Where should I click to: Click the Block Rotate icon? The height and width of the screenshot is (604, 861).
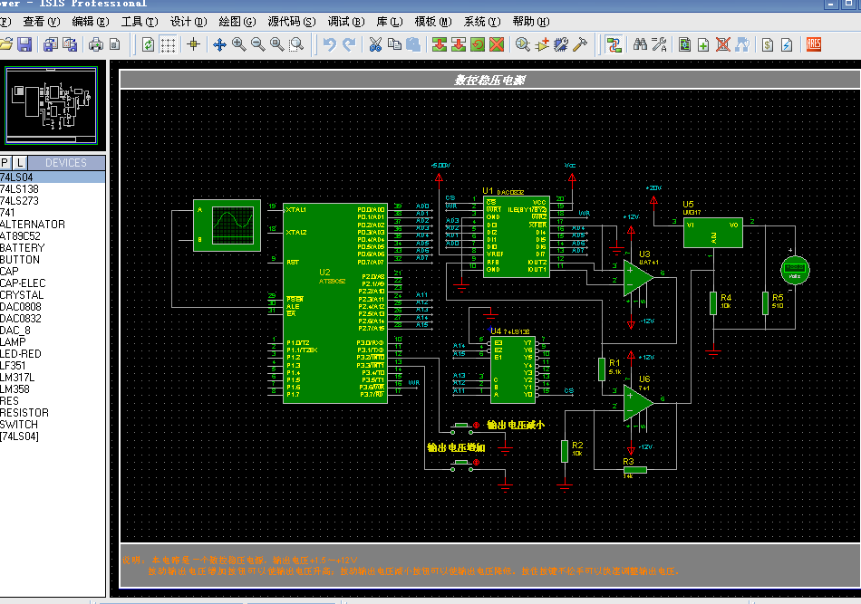coord(478,44)
